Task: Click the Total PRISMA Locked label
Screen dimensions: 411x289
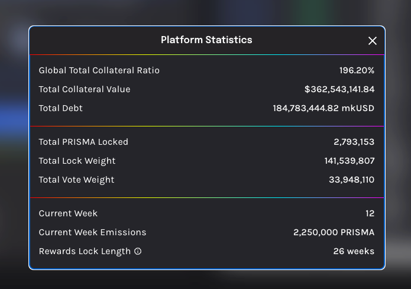Action: [83, 142]
